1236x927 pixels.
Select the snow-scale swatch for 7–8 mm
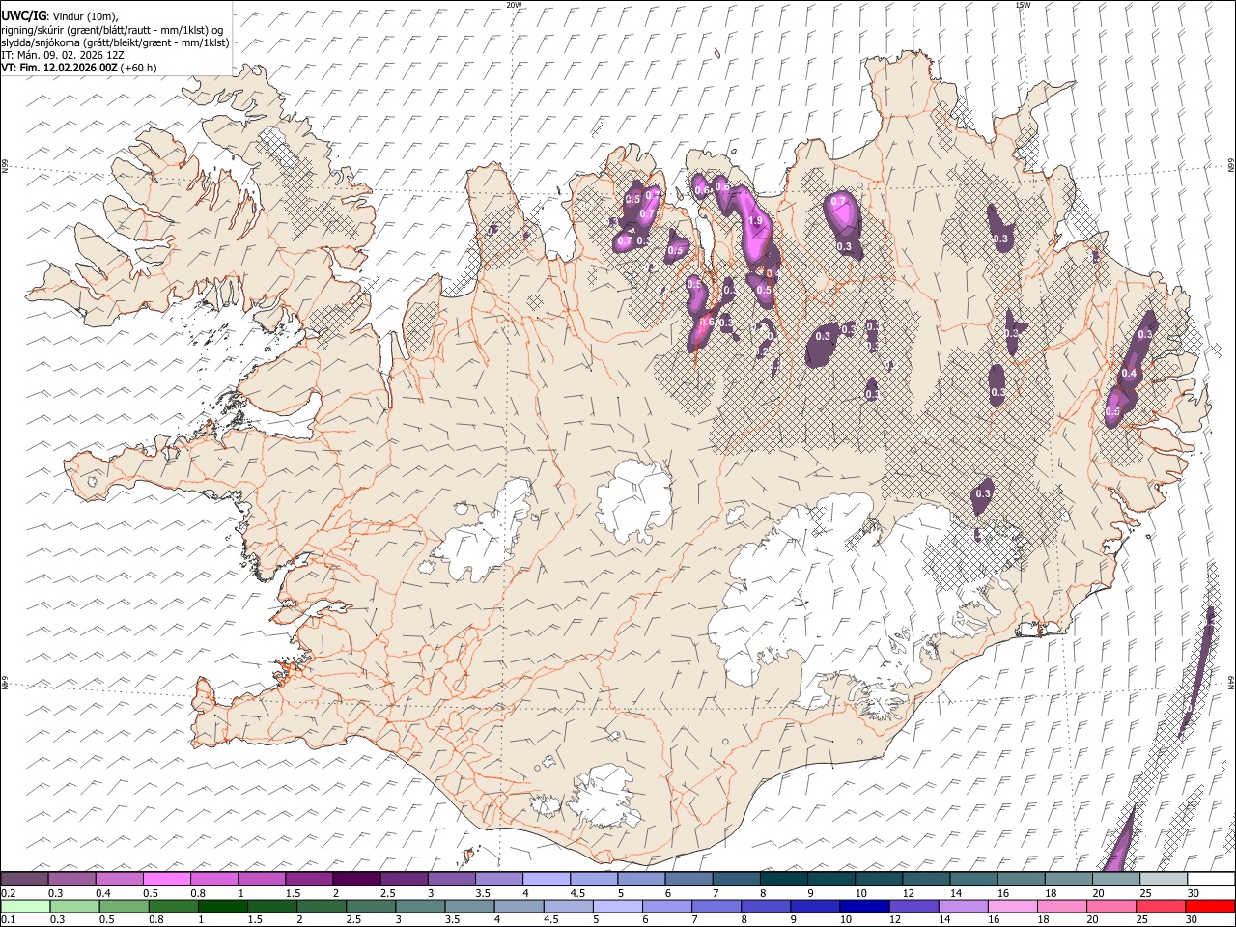pos(735,879)
